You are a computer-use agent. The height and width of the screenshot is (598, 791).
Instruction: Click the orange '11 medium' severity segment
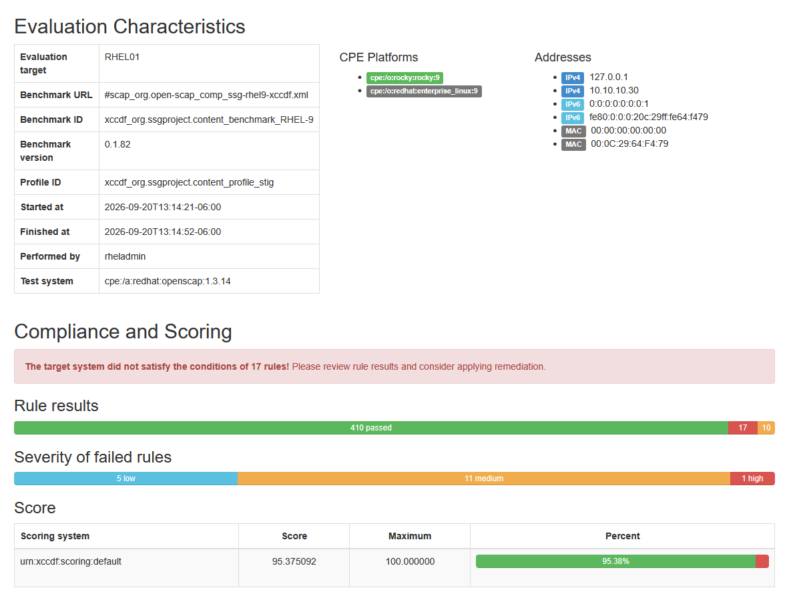tap(484, 479)
